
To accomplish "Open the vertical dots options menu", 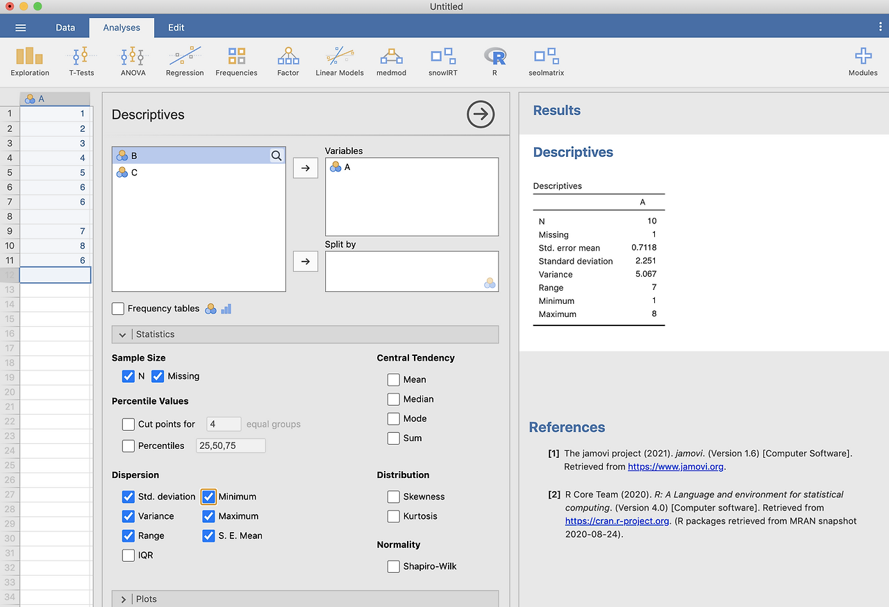I will tap(881, 27).
